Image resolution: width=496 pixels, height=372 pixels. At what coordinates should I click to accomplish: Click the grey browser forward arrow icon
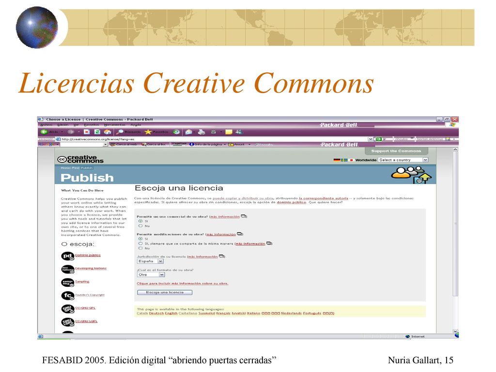pyautogui.click(x=71, y=132)
